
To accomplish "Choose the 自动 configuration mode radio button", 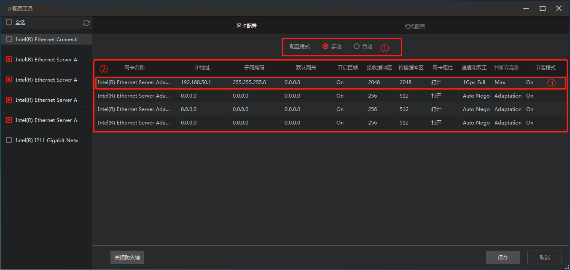I will pos(357,47).
